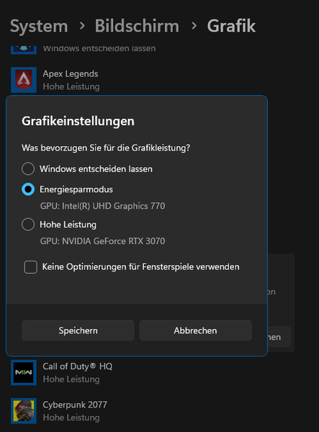The height and width of the screenshot is (432, 319).
Task: Open Bildschirm from the breadcrumb
Action: [x=137, y=26]
